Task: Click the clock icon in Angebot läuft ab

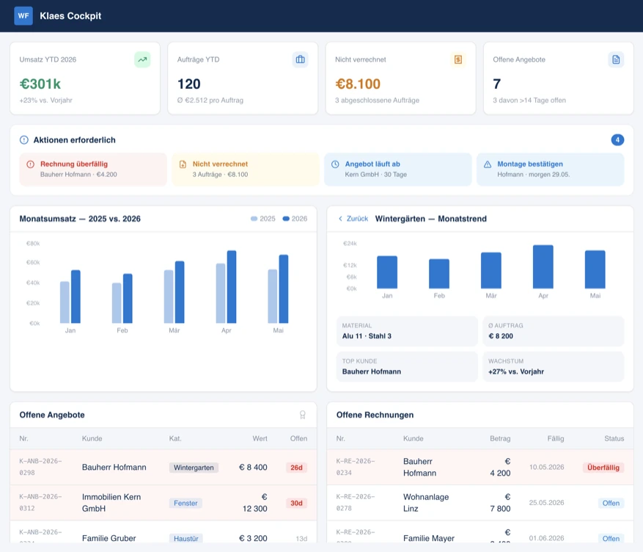Action: [335, 164]
